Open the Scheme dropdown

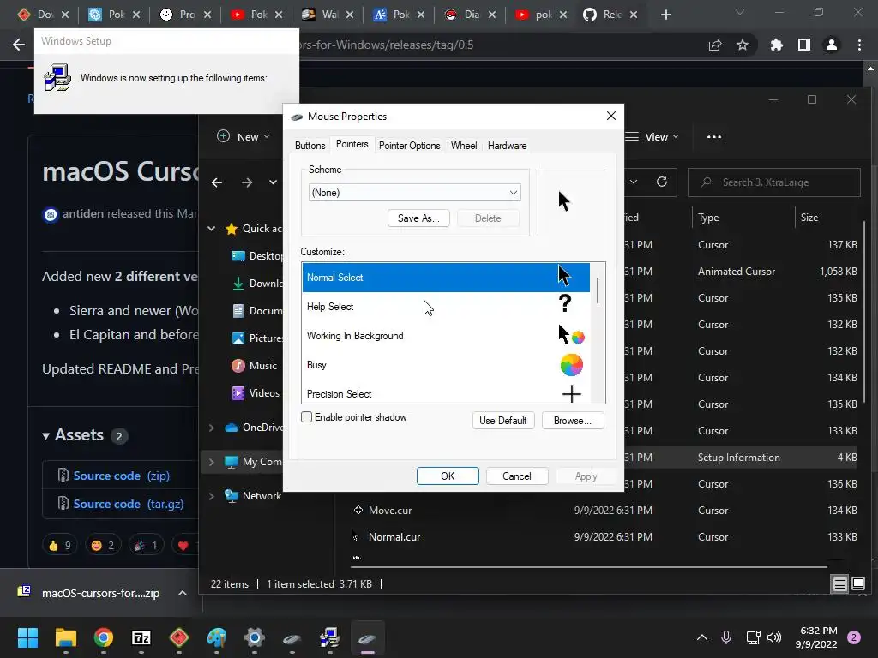[414, 193]
